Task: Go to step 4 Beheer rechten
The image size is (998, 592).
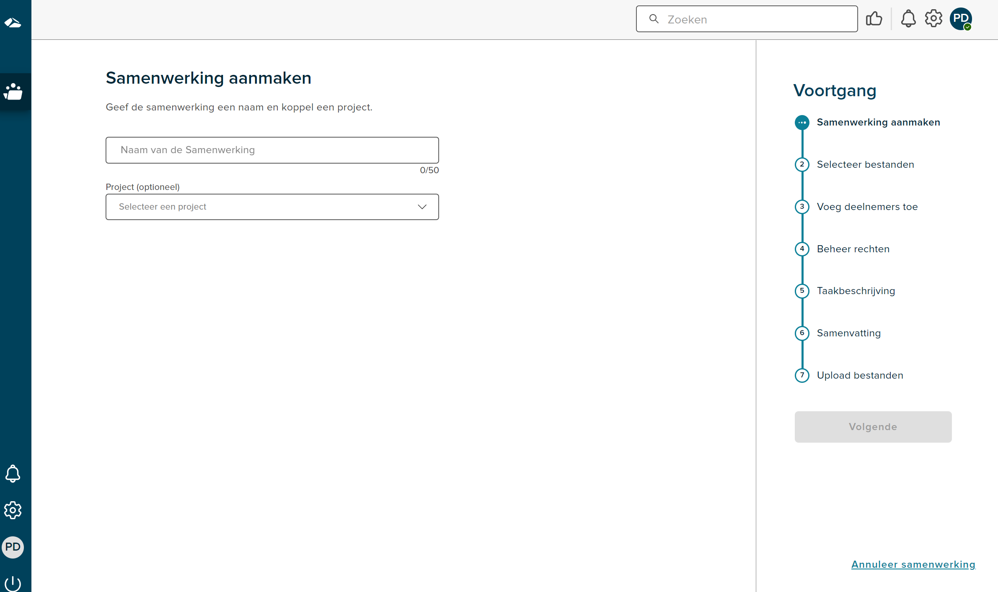Action: click(853, 249)
